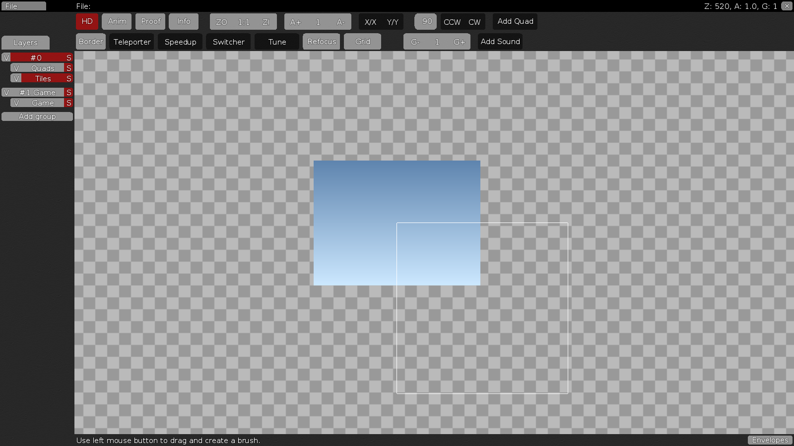
Task: Open the Proof borders view
Action: [x=150, y=21]
